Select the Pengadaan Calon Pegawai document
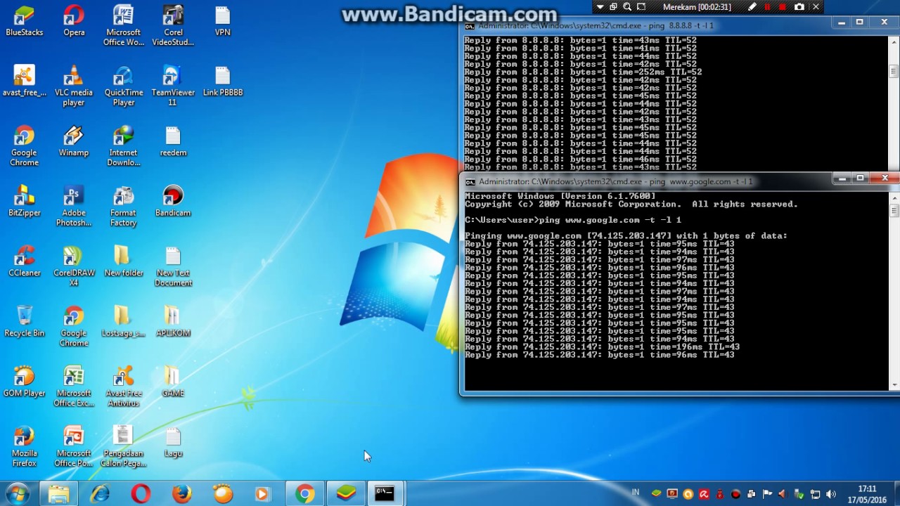The width and height of the screenshot is (900, 506). (x=123, y=448)
